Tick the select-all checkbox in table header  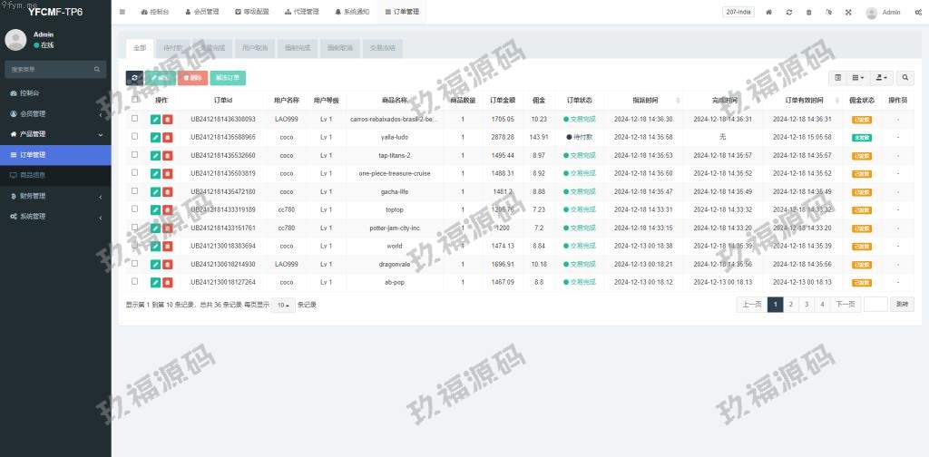pyautogui.click(x=135, y=100)
